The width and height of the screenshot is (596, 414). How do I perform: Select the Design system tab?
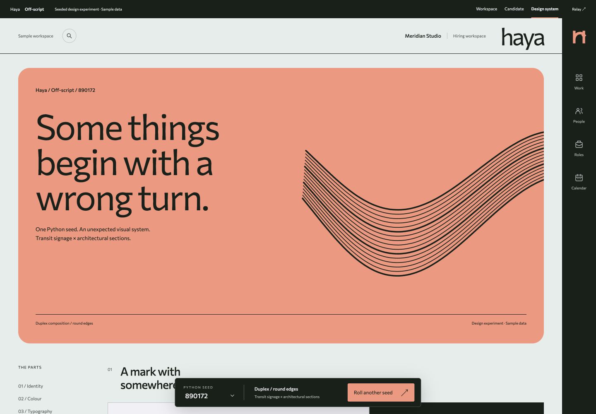[x=545, y=9]
